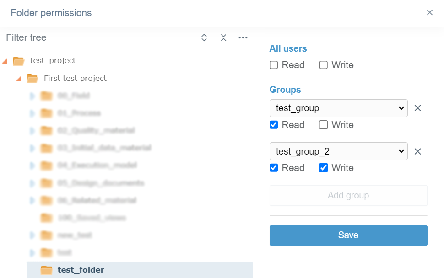Click the test_folder folder icon
Image resolution: width=444 pixels, height=278 pixels.
tap(46, 270)
